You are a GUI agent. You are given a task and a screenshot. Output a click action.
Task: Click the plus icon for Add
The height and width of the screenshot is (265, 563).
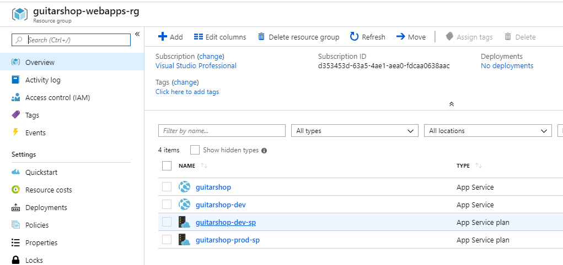163,36
